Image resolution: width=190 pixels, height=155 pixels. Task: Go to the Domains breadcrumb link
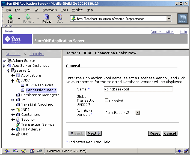coord(13,54)
